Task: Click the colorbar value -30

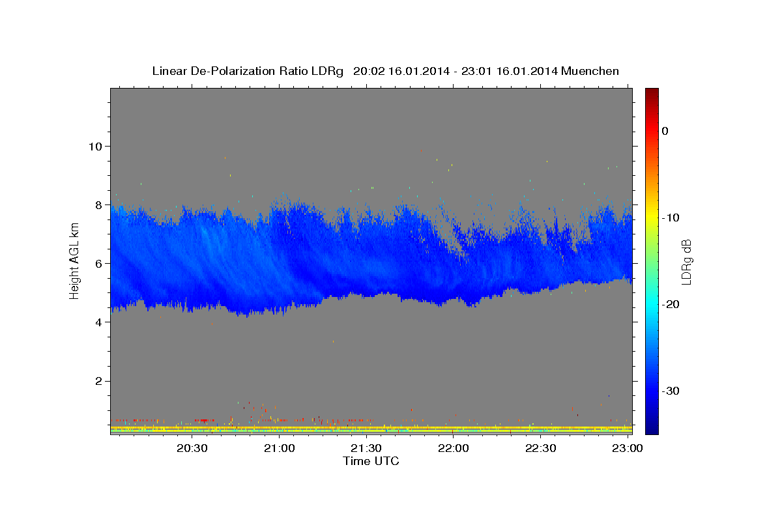Action: [x=671, y=391]
